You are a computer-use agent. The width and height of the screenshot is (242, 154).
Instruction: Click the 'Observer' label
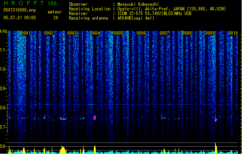78,4
